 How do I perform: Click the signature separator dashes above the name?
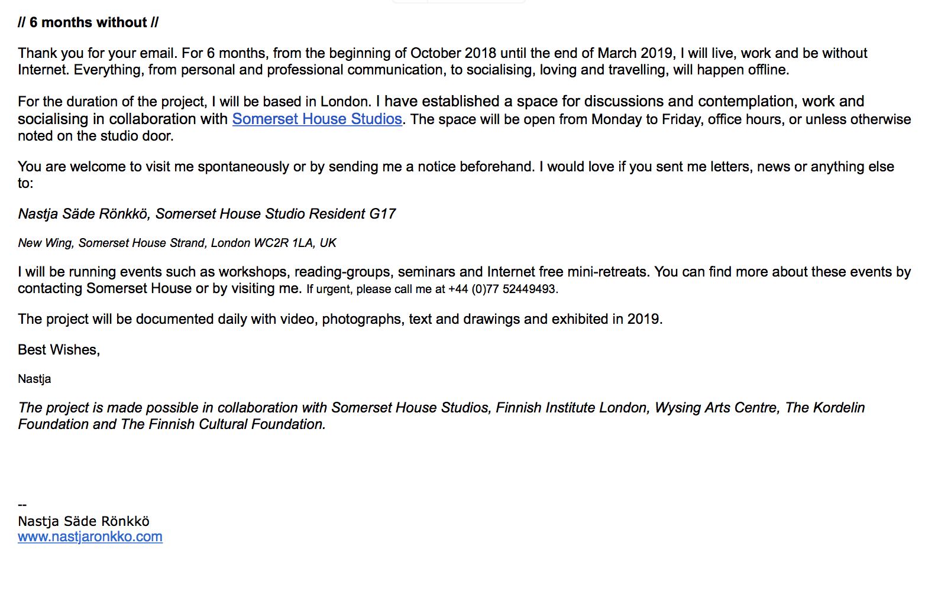[22, 505]
